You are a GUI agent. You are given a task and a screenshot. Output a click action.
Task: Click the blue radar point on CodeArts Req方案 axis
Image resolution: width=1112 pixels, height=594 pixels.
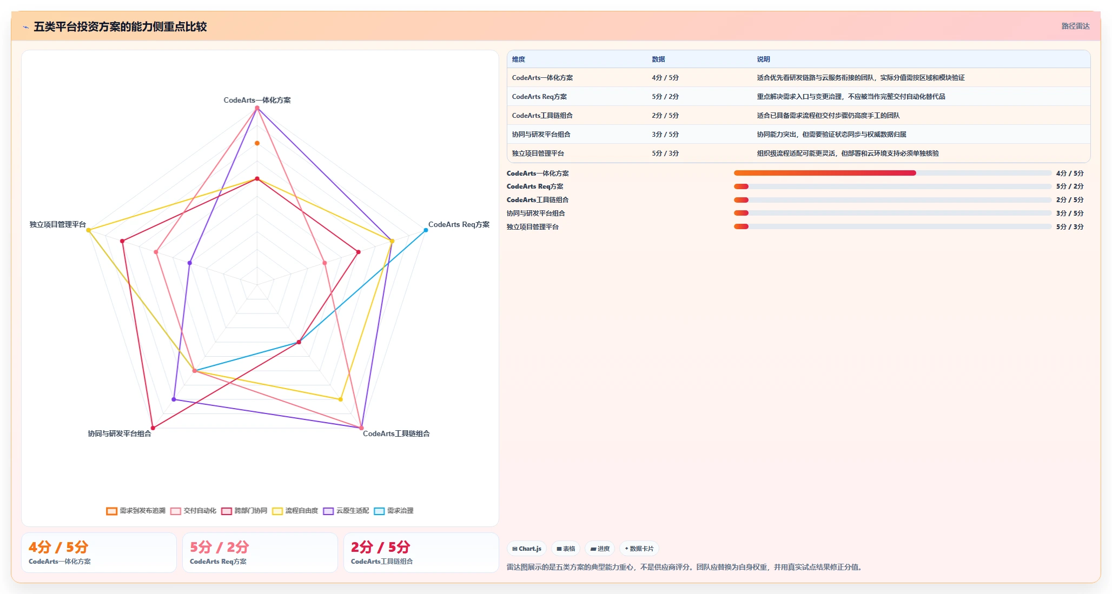coord(426,230)
